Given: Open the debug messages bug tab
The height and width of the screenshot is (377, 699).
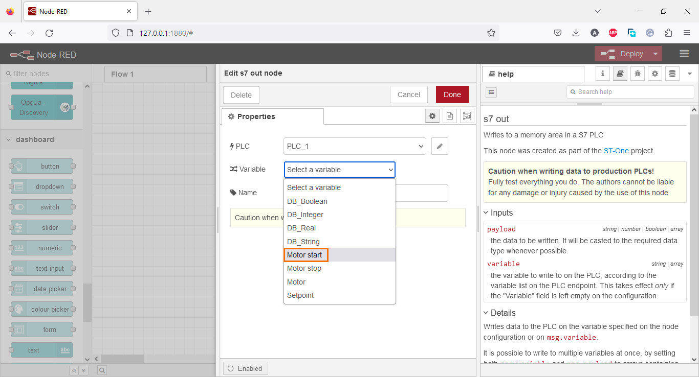Looking at the screenshot, I should (x=638, y=74).
